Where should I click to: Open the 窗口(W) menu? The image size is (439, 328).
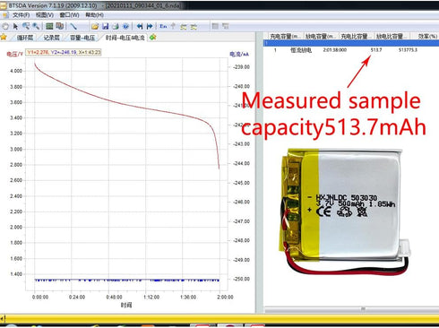[x=69, y=15]
